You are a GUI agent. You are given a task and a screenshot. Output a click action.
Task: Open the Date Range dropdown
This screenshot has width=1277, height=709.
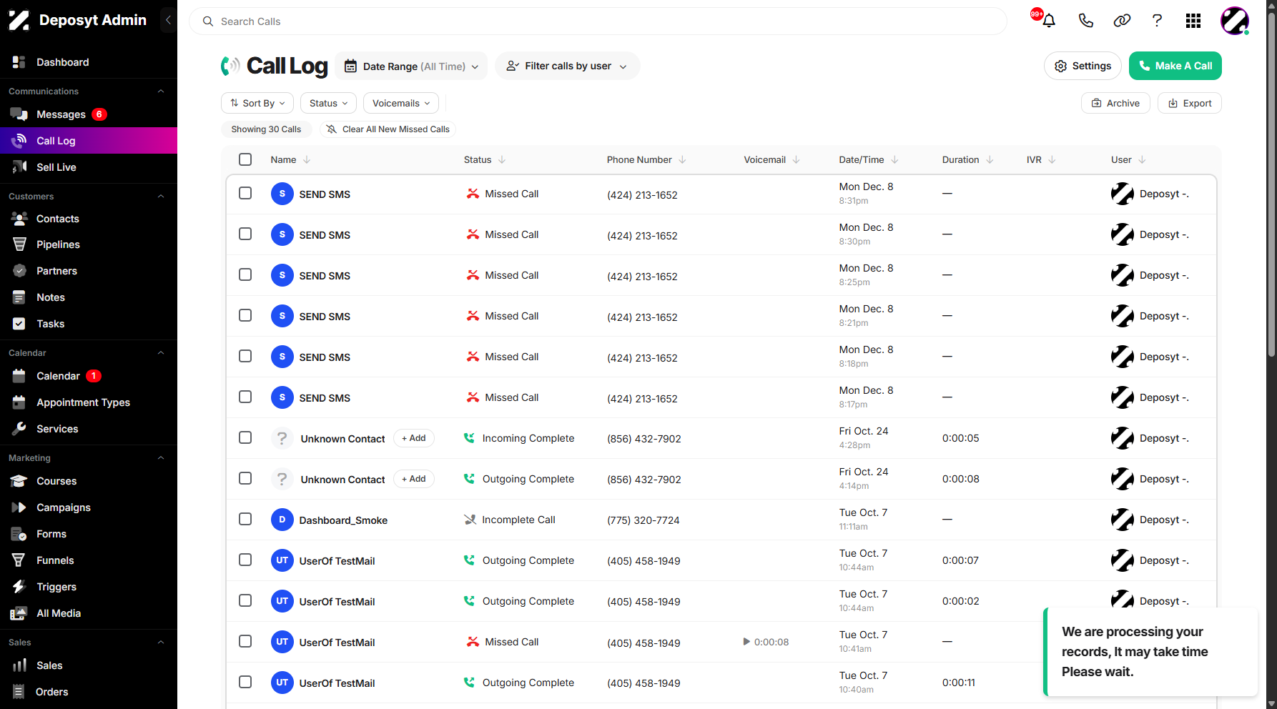coord(411,66)
